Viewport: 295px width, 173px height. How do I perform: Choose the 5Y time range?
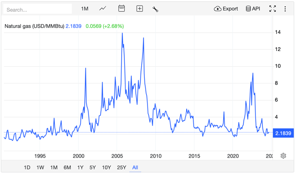pyautogui.click(x=93, y=168)
